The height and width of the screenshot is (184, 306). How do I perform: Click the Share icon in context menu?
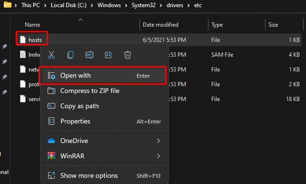(x=109, y=55)
